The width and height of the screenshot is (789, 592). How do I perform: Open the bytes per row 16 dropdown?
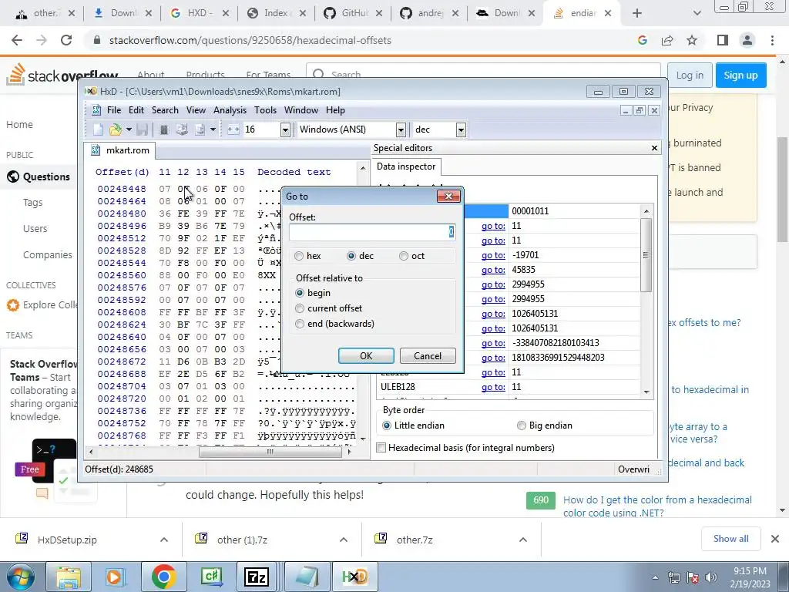(x=285, y=129)
